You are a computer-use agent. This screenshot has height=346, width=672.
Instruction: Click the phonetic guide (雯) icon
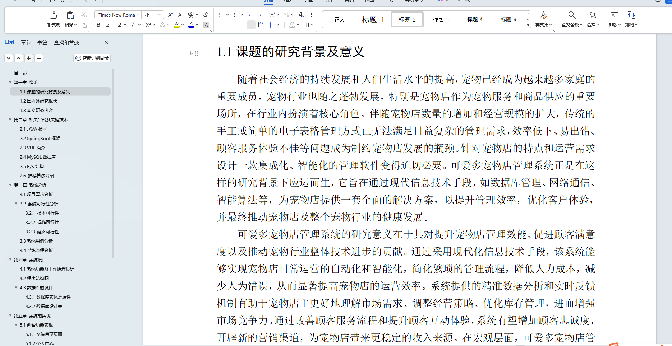coord(191,15)
